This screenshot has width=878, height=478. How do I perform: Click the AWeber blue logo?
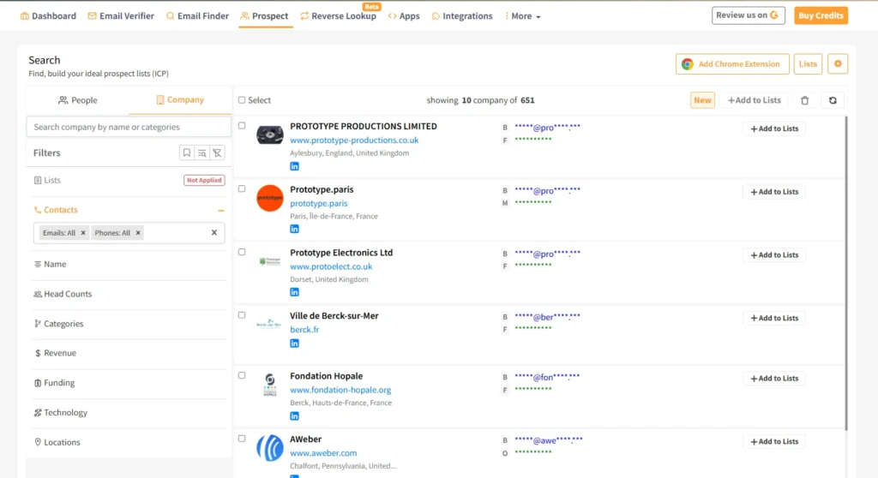tap(270, 448)
